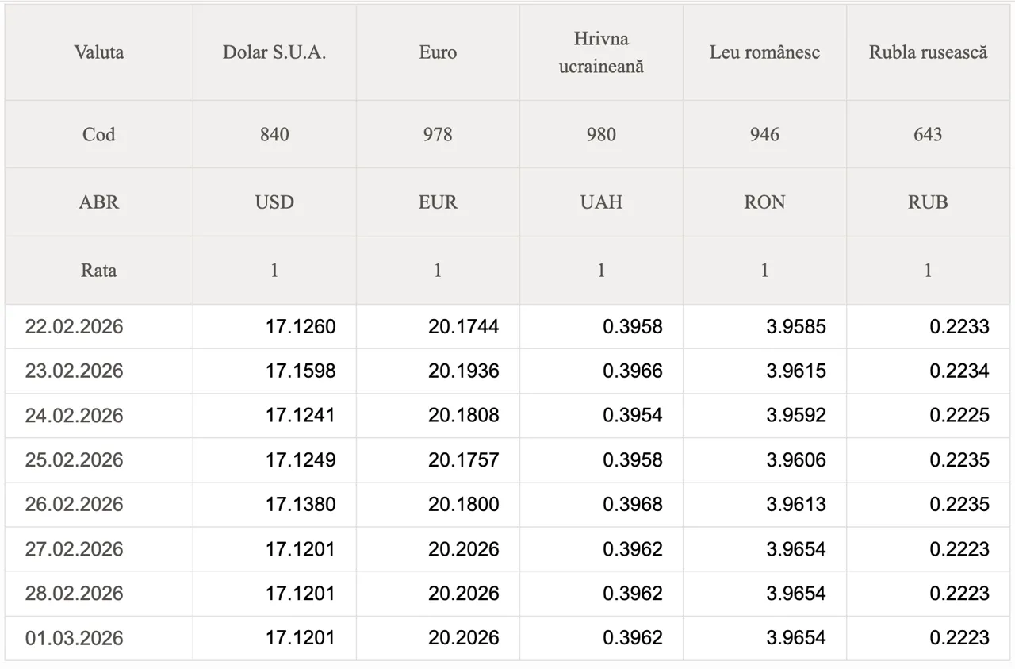Click USD rate 17.1598 on 23.02.2026
The width and height of the screenshot is (1015, 669).
click(x=301, y=371)
